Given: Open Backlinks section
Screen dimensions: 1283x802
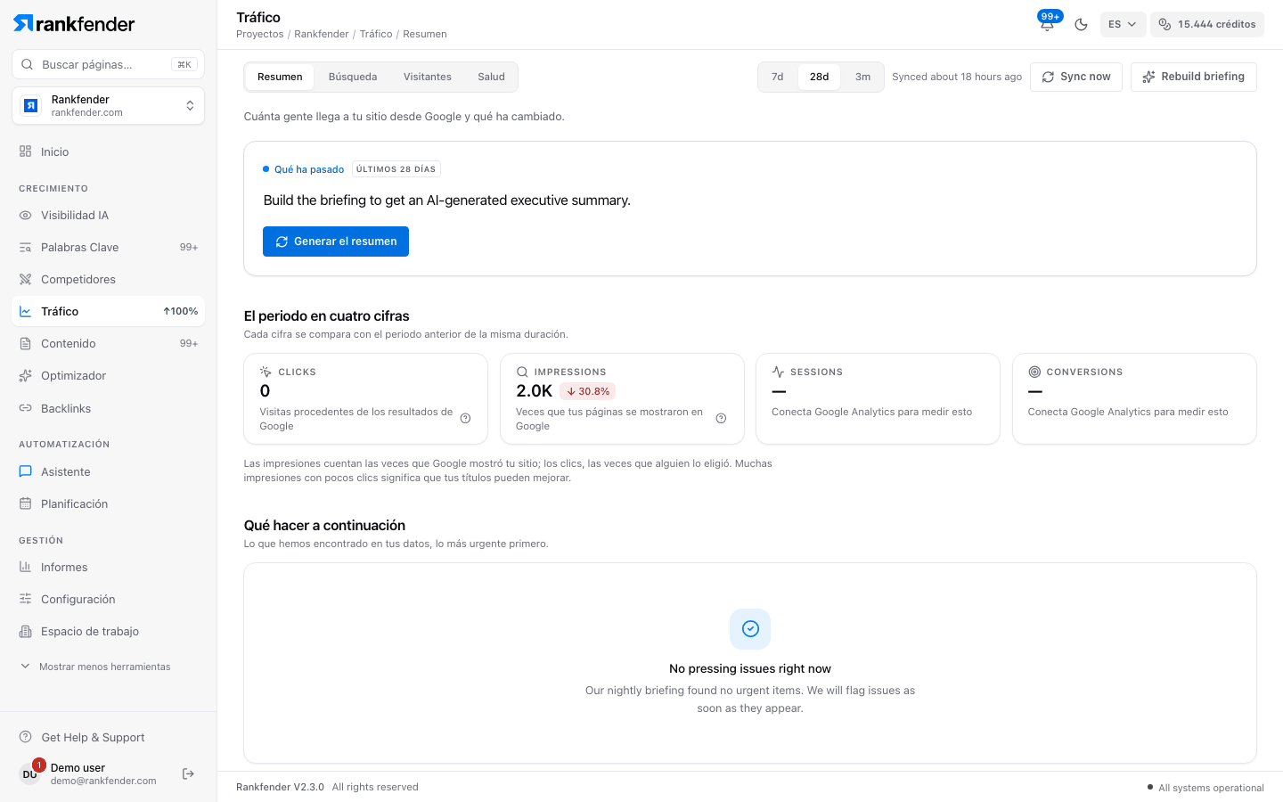Looking at the screenshot, I should pyautogui.click(x=108, y=408).
